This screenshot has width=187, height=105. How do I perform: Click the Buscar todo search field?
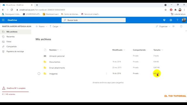pyautogui.click(x=93, y=20)
